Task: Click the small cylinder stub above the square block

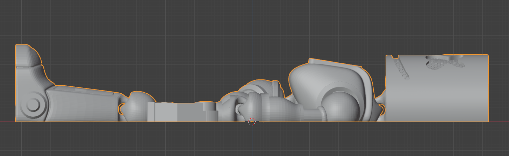Action: (x=209, y=106)
